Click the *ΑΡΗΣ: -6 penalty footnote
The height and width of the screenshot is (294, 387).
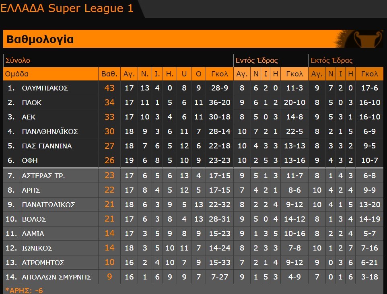(24, 290)
